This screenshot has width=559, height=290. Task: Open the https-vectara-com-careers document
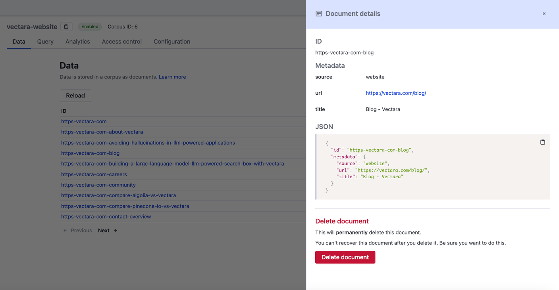94,174
